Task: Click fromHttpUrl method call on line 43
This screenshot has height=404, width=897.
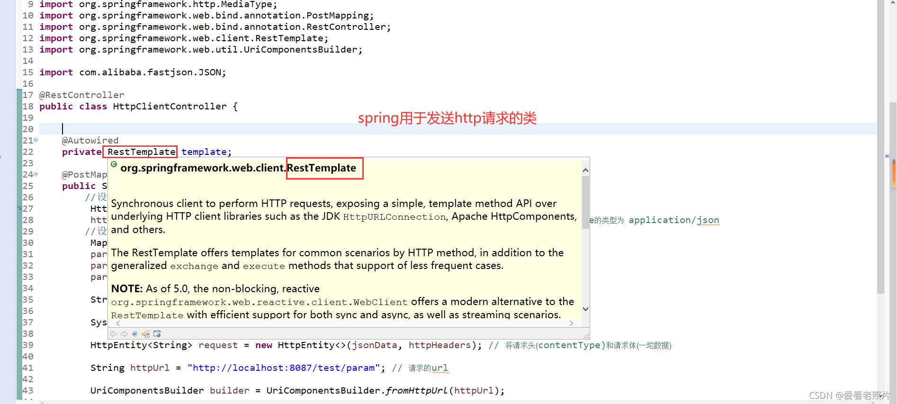Action: point(417,391)
